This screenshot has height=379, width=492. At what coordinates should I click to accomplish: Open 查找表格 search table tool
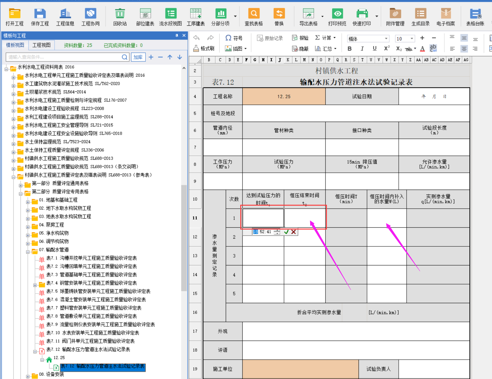tap(254, 17)
